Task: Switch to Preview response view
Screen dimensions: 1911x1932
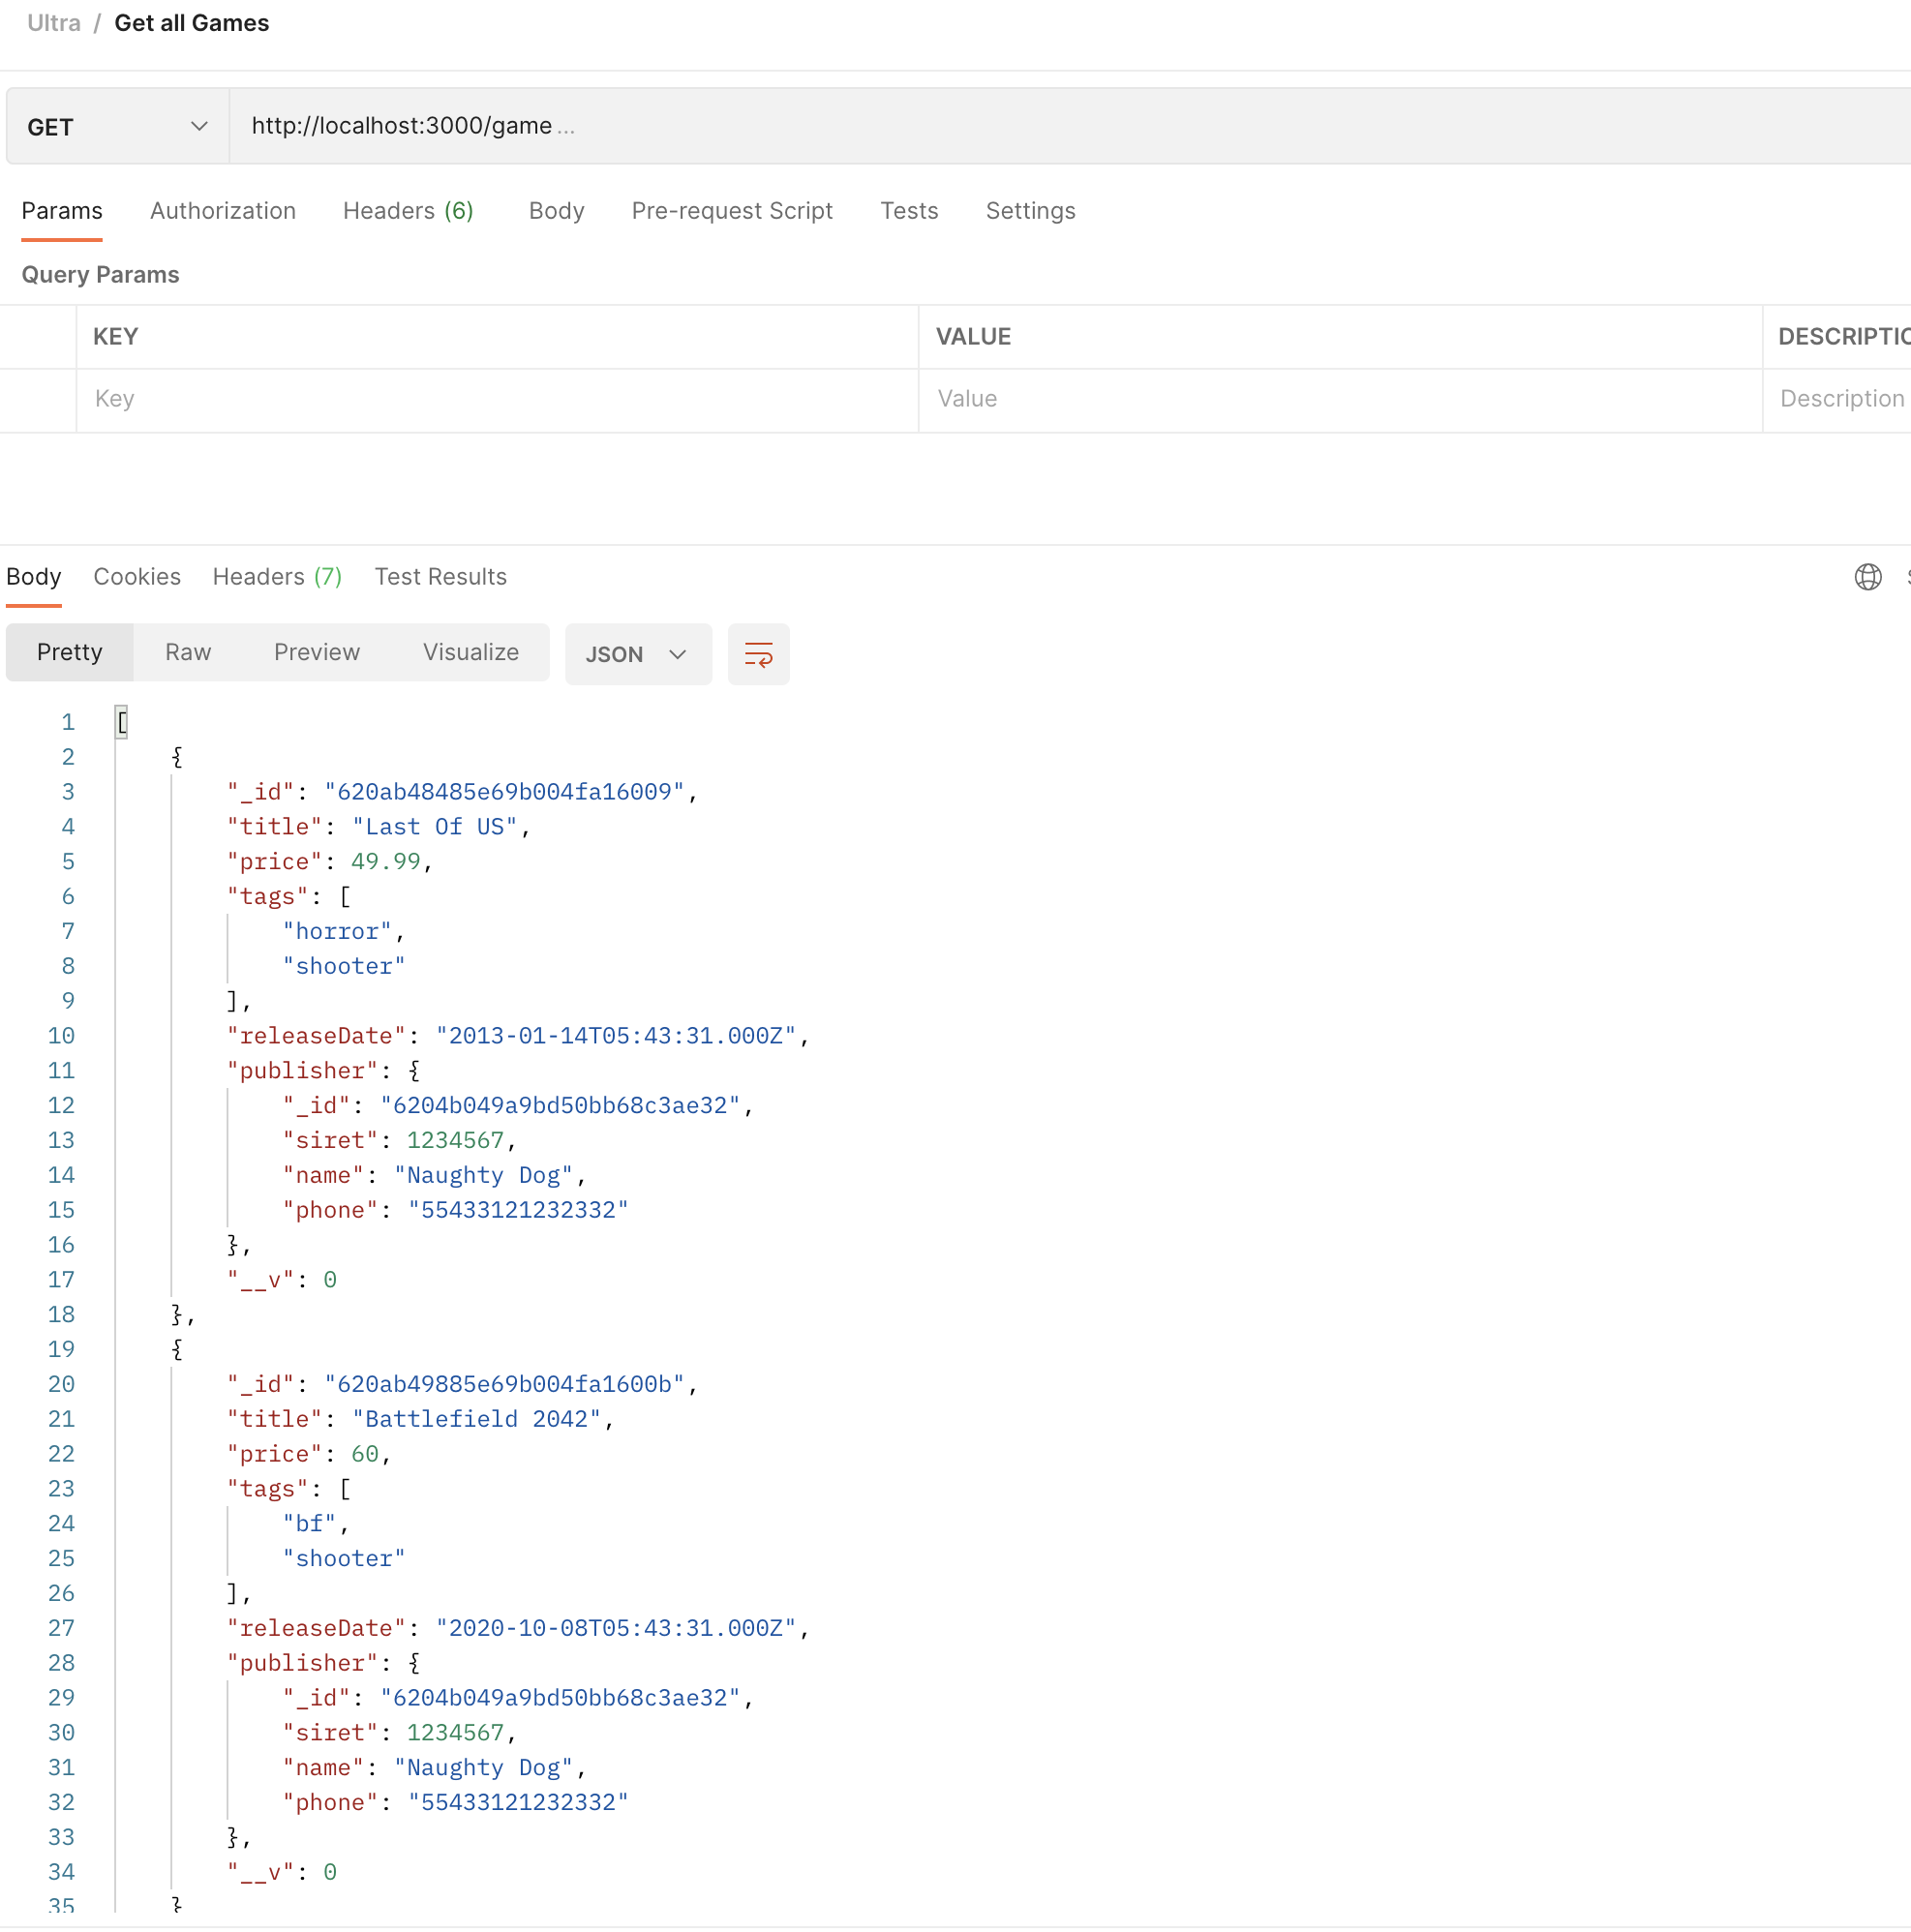Action: tap(317, 653)
